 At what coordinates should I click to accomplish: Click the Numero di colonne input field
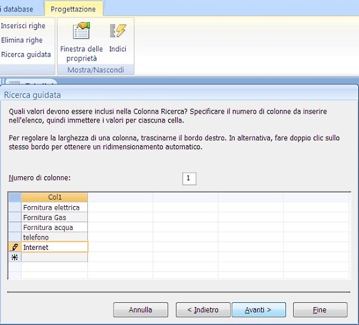189,179
